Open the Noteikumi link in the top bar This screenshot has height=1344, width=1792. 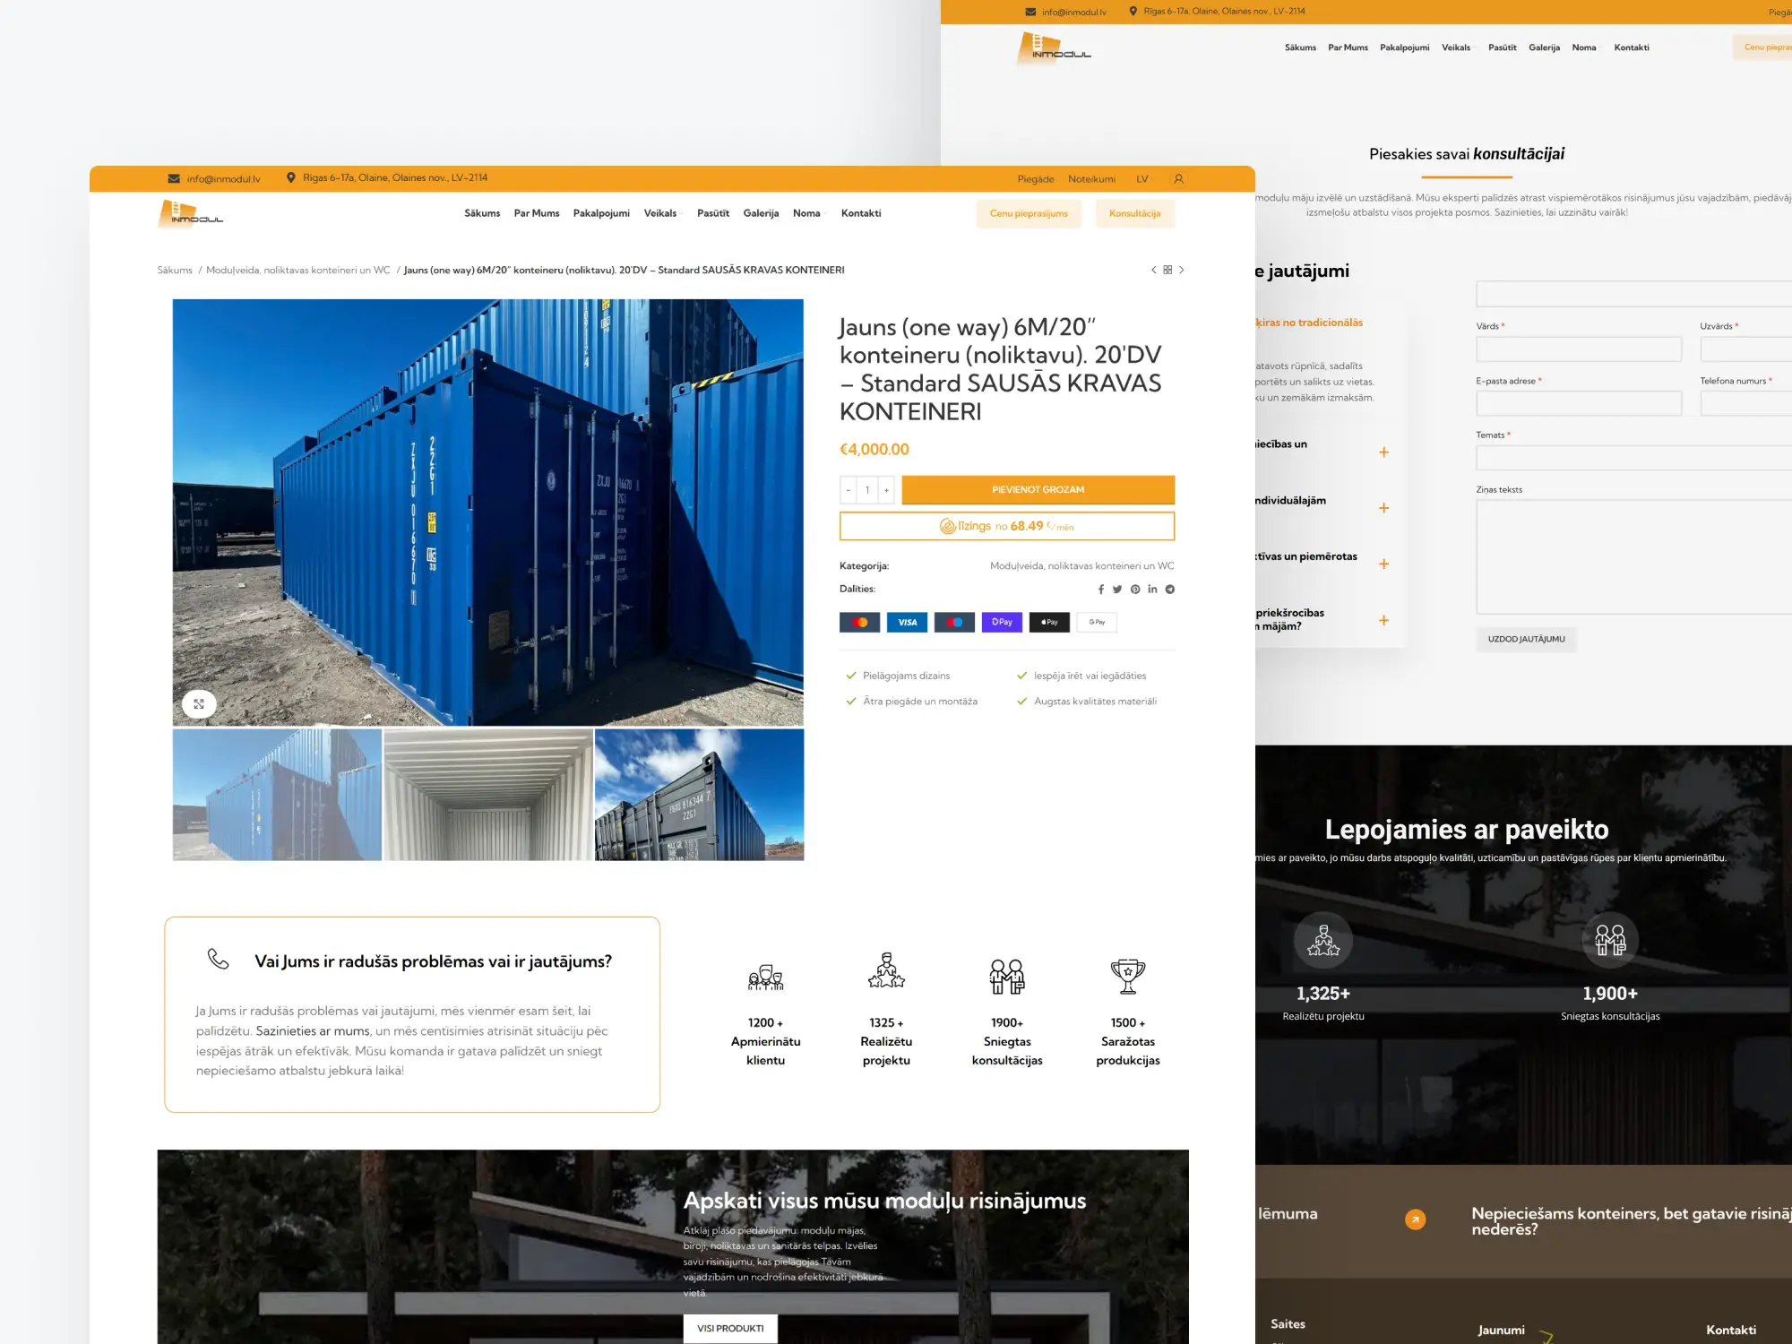tap(1091, 178)
